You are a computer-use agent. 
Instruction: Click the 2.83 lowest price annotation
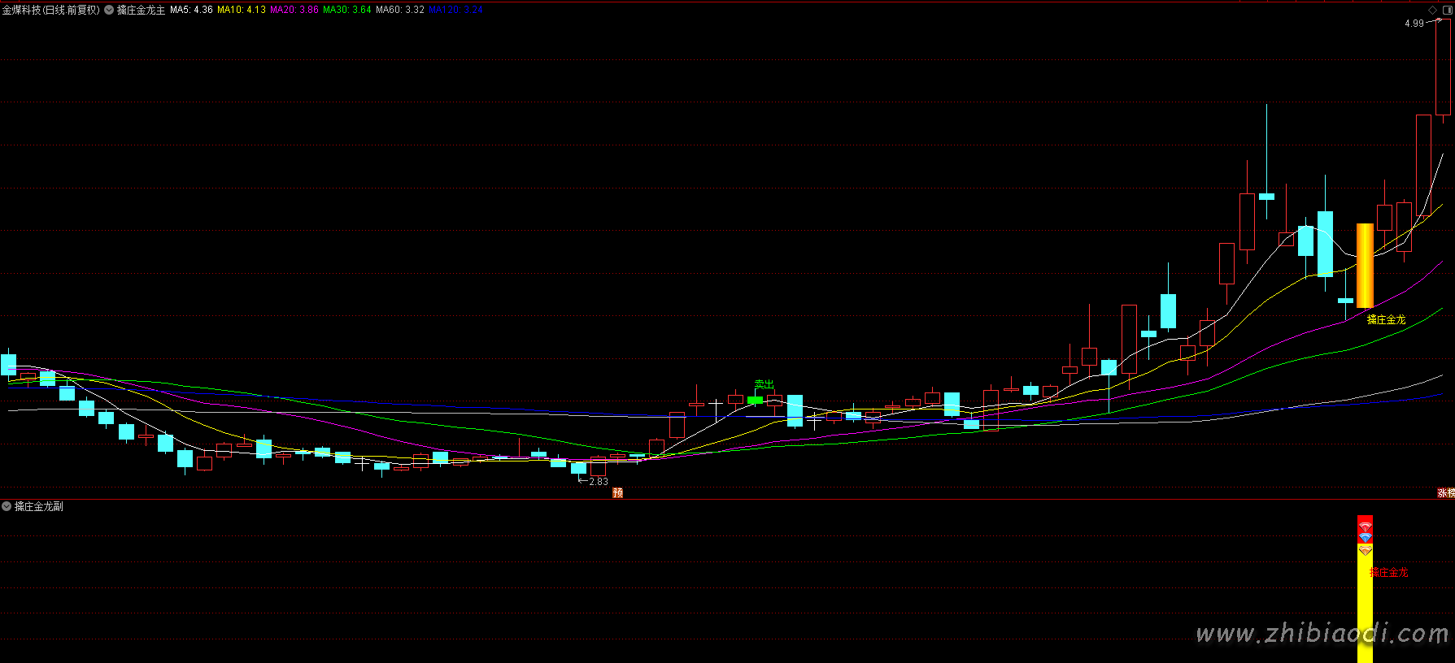point(598,482)
